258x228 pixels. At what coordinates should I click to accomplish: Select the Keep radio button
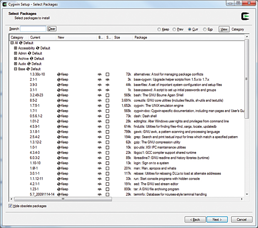(159, 29)
